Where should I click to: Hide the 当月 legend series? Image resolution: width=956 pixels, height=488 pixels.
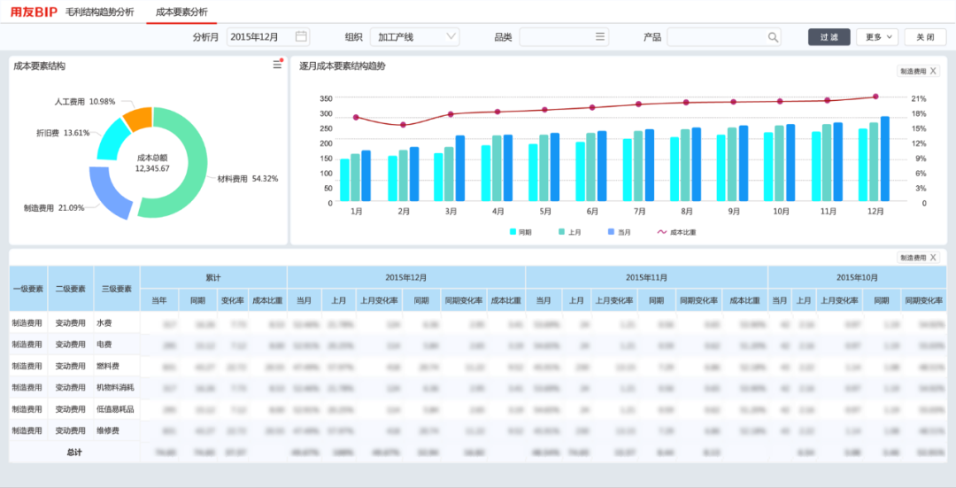[x=618, y=232]
